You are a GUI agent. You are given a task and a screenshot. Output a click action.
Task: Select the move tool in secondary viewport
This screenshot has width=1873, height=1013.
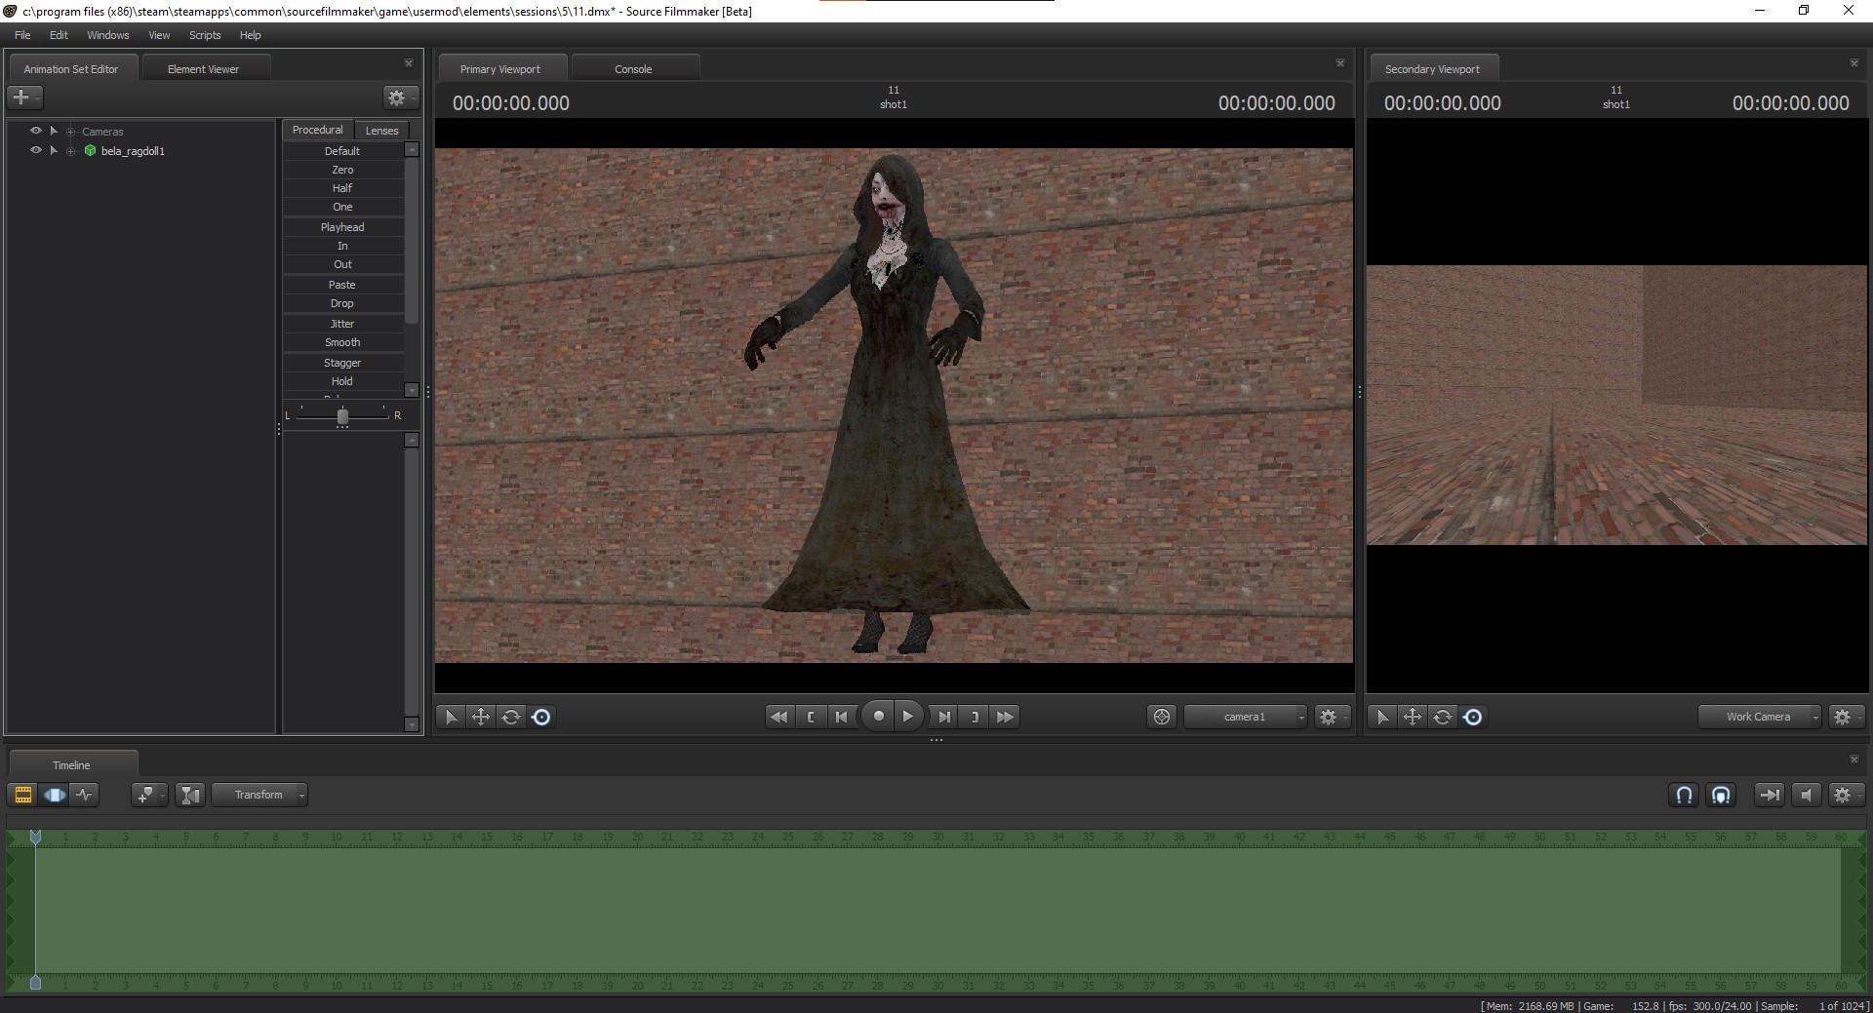tap(1413, 717)
